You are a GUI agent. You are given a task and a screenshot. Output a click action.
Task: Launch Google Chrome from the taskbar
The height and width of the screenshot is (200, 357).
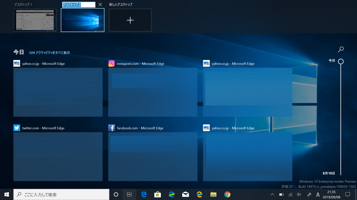click(x=227, y=195)
